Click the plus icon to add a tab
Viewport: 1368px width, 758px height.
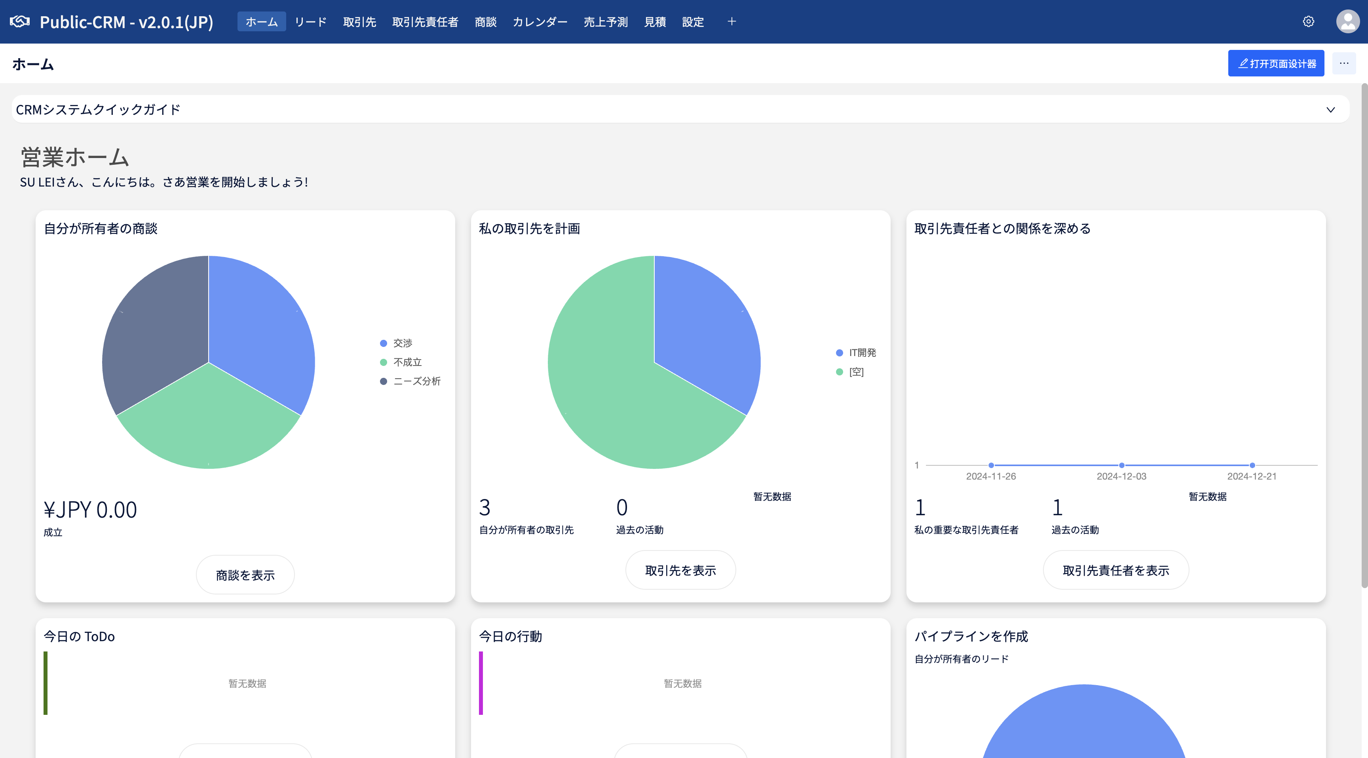click(732, 21)
